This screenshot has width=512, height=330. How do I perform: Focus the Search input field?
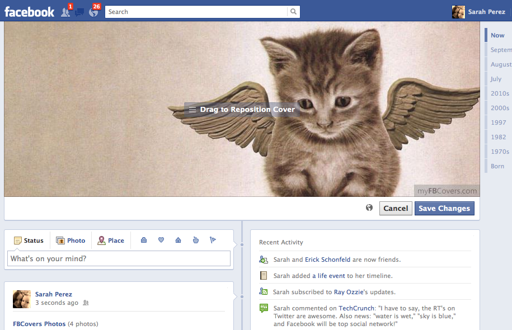click(x=196, y=12)
